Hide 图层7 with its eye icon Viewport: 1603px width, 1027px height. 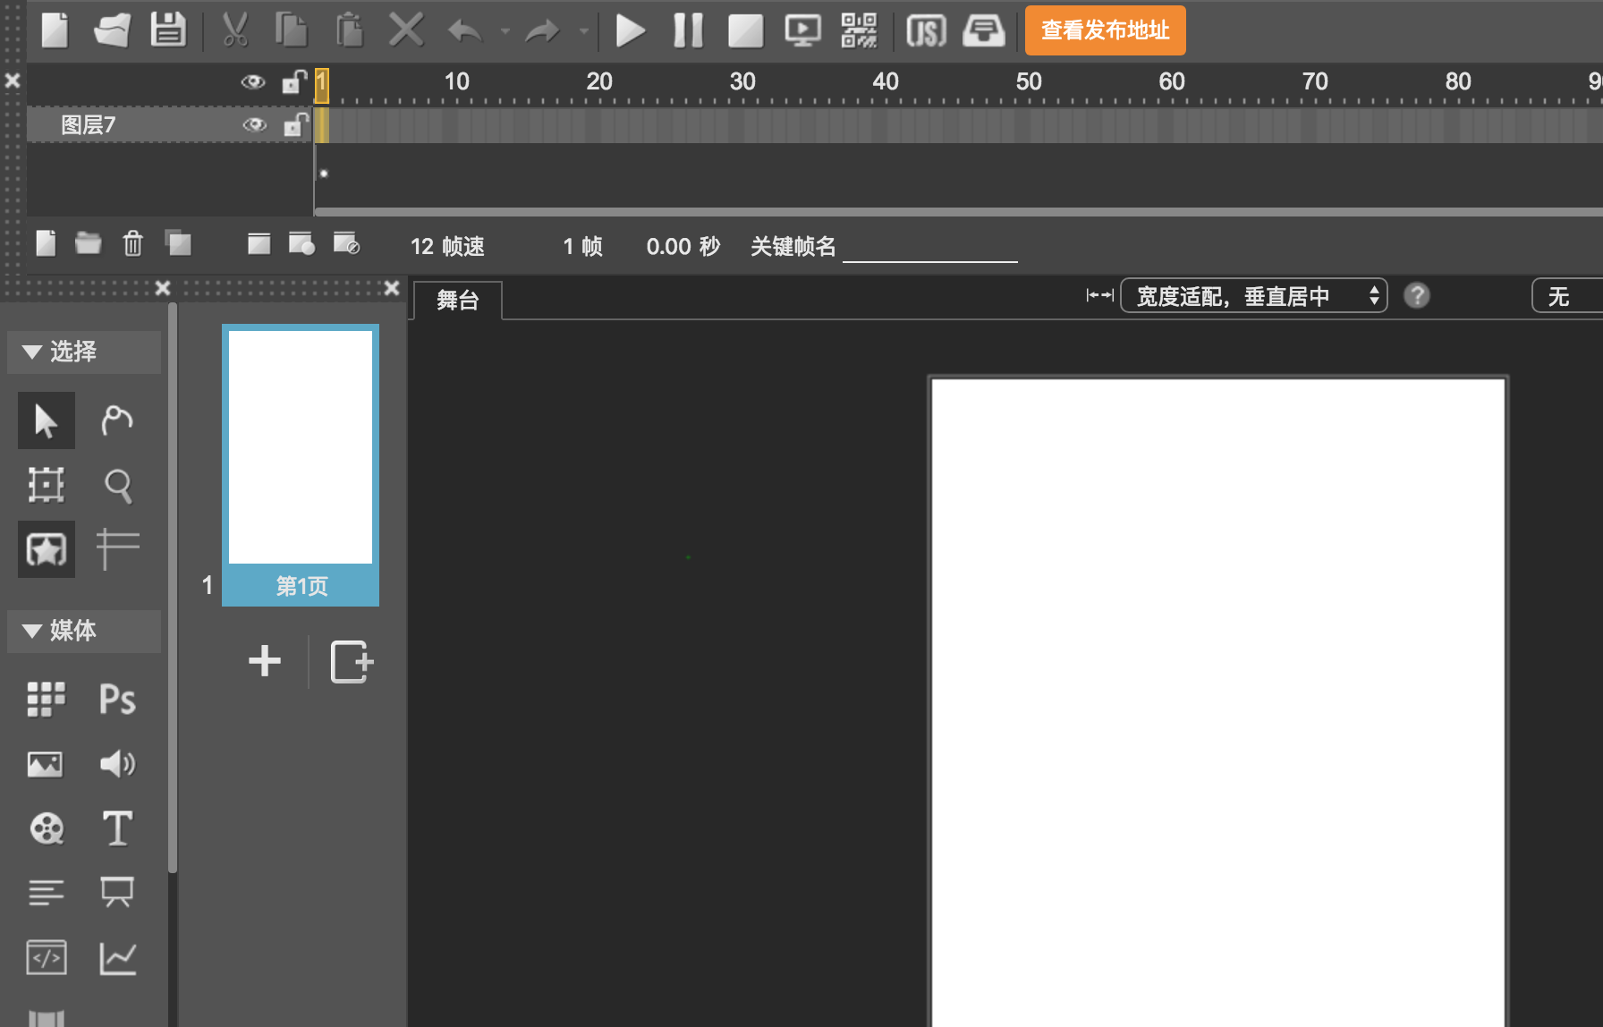pos(255,125)
